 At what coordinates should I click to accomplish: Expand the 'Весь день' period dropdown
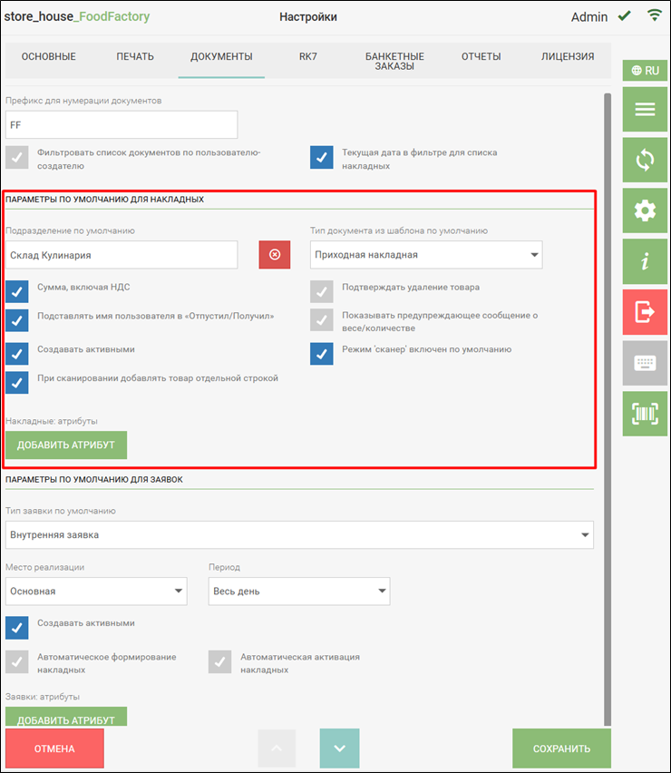point(299,592)
